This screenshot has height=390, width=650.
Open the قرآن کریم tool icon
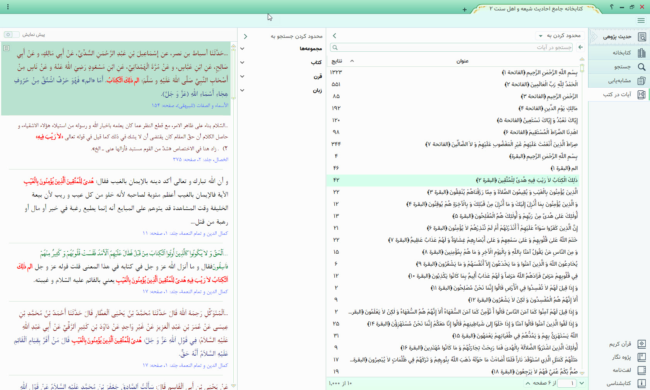[641, 344]
